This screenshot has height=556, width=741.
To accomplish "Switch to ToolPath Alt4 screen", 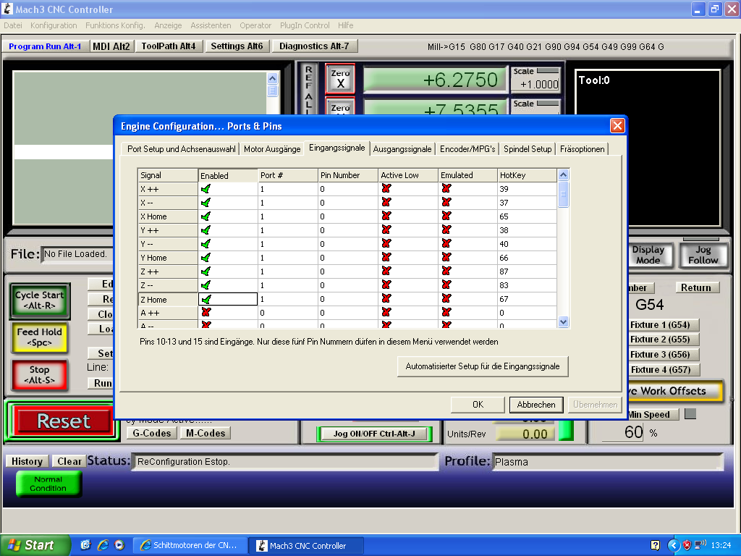I will pyautogui.click(x=168, y=46).
